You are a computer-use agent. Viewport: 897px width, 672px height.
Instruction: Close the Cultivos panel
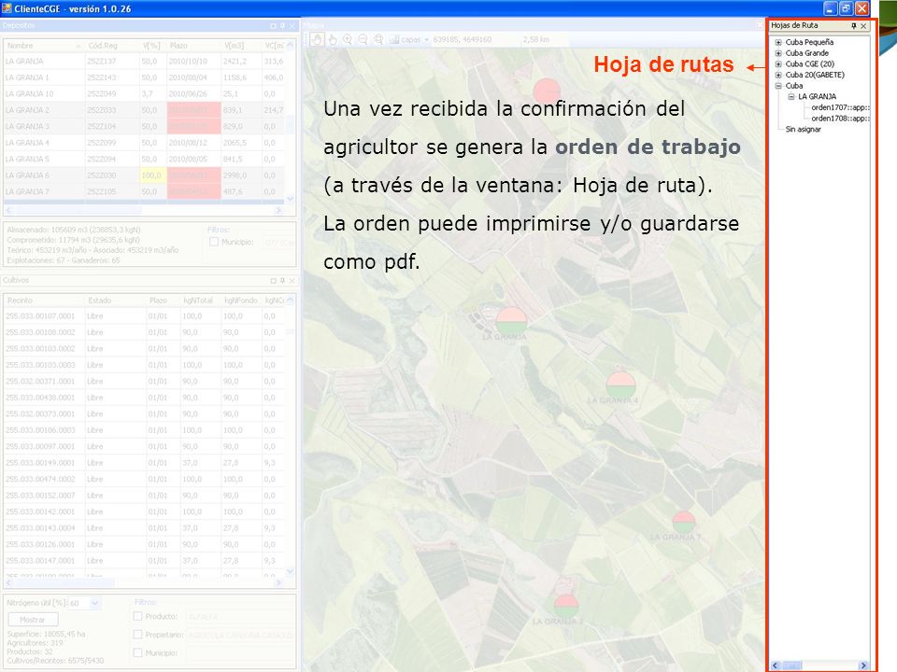coord(292,281)
